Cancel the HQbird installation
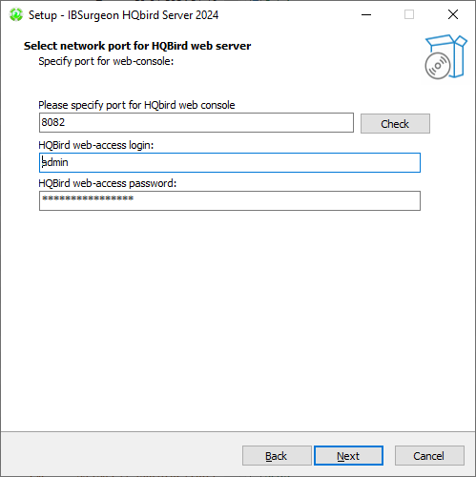 pyautogui.click(x=429, y=456)
